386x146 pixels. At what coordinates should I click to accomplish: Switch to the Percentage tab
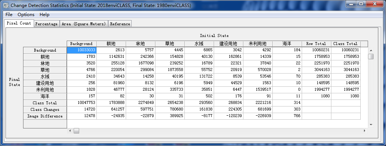tap(47, 24)
